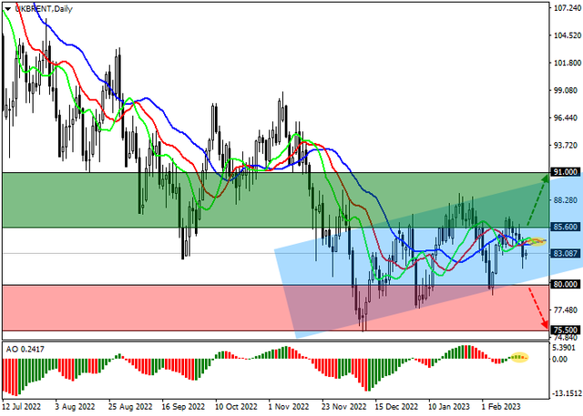
Task: Click the 91.000 price level label
Action: click(x=565, y=171)
